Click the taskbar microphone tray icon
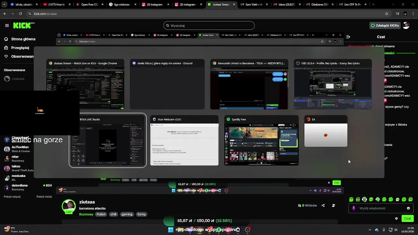This screenshot has width=418, height=235. pyautogui.click(x=384, y=230)
